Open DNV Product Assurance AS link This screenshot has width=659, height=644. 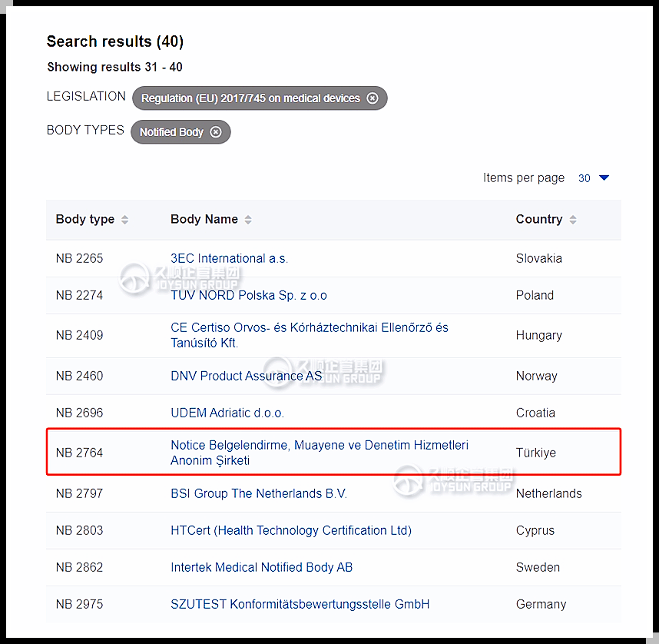click(x=247, y=376)
